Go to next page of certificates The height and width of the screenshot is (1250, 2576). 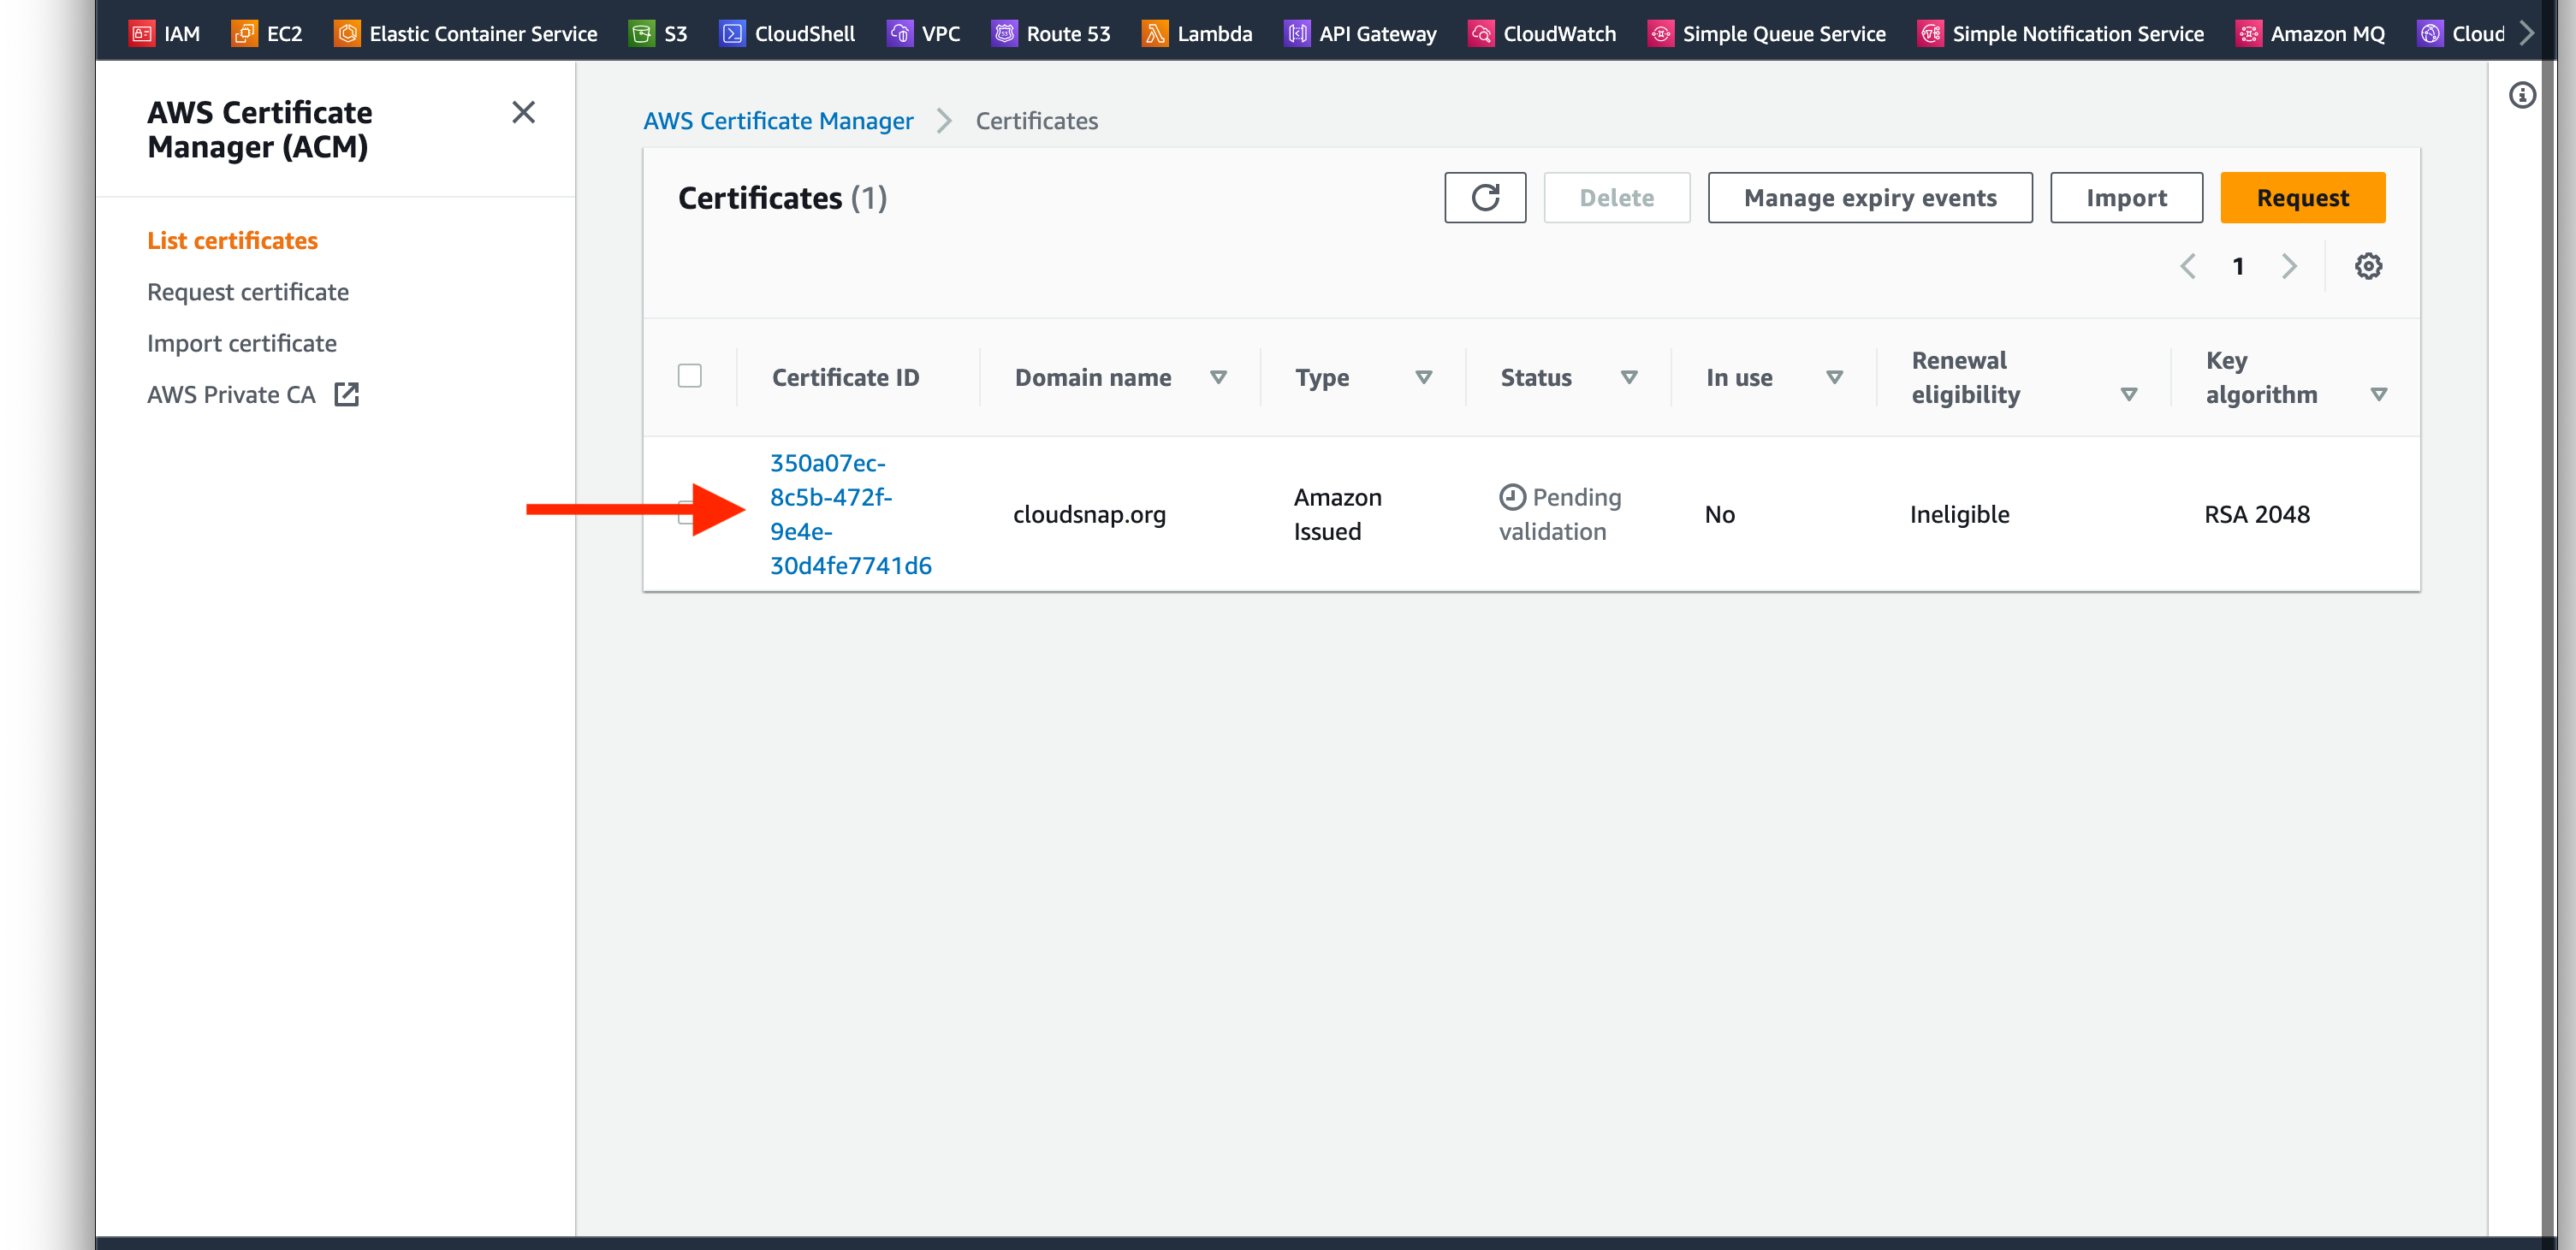click(x=2289, y=266)
